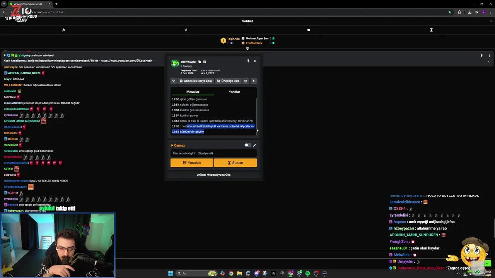495x278 pixels.
Task: Open the pinned message options menu
Action: (x=489, y=56)
